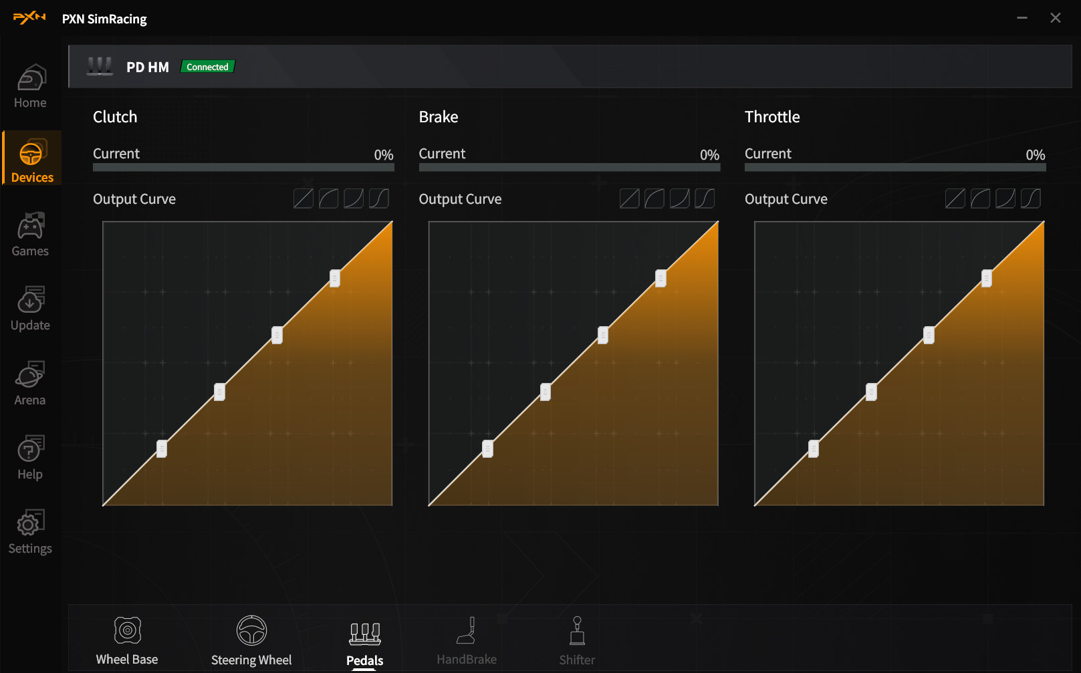Select the linear curve preset for Clutch
This screenshot has height=673, width=1081.
(x=304, y=198)
